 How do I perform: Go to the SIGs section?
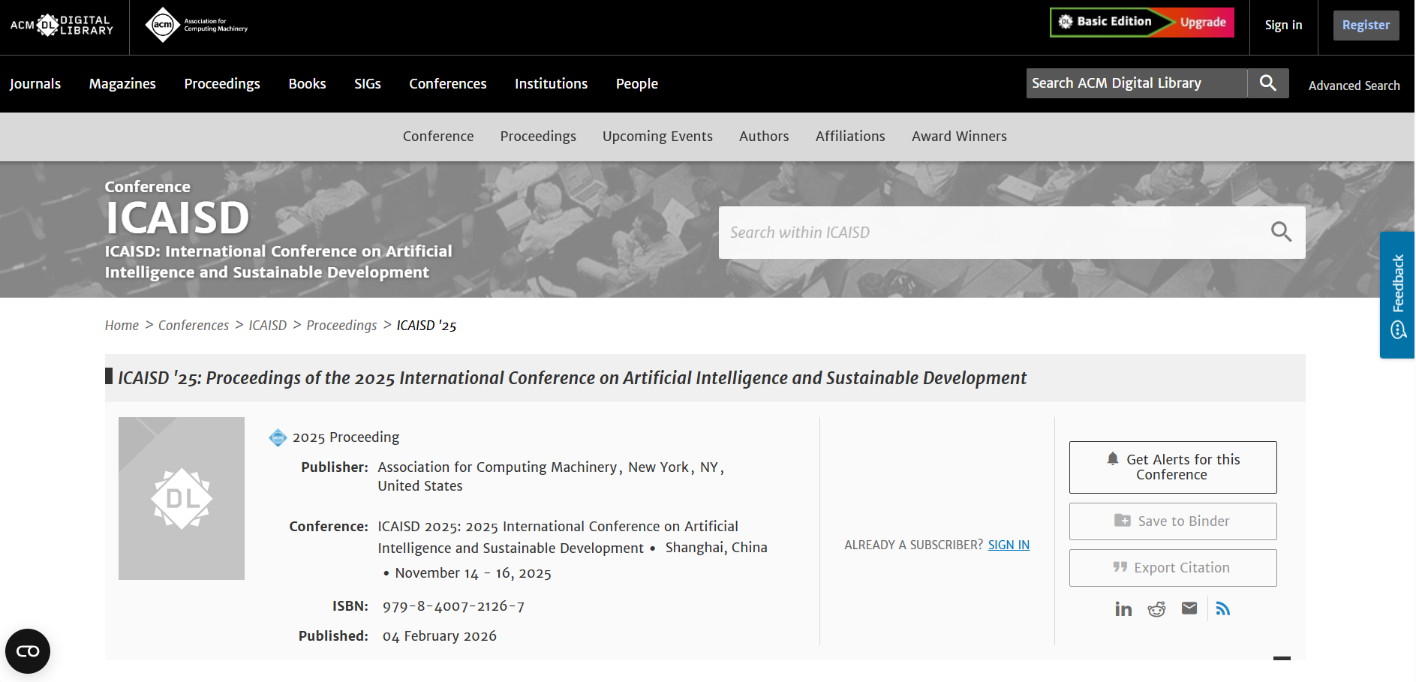[368, 84]
